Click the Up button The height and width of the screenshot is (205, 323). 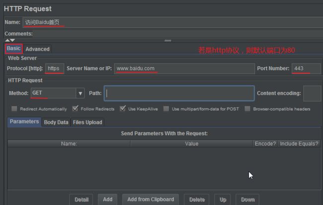[223, 200]
